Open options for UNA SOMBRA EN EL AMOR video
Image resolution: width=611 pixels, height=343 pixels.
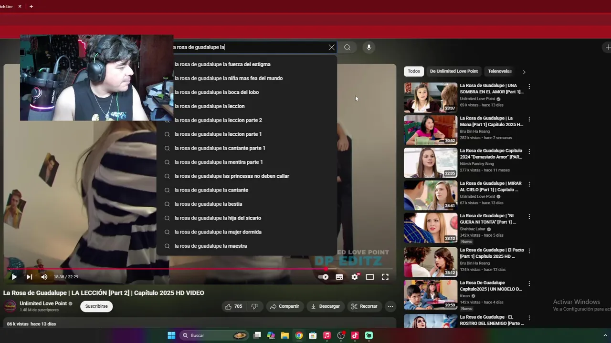coord(529,86)
